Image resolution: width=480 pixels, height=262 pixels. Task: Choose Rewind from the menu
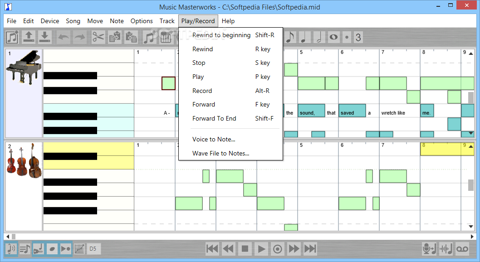click(x=230, y=49)
